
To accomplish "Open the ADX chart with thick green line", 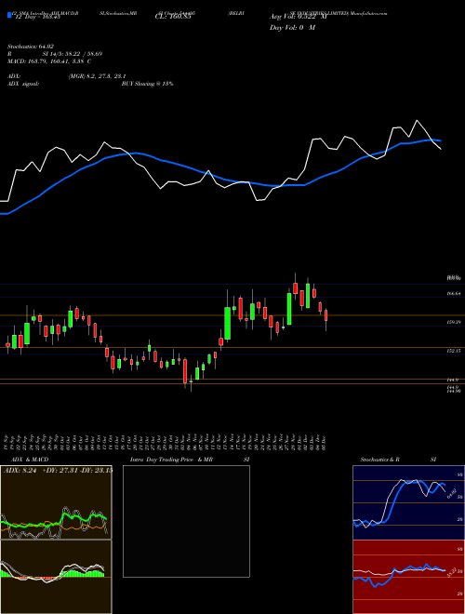I will [56, 502].
